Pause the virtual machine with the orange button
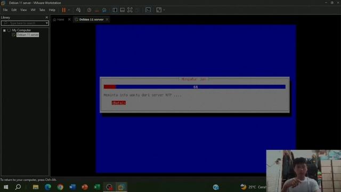The width and height of the screenshot is (341, 192). pos(64,10)
